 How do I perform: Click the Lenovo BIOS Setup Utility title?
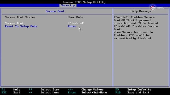click(84, 2)
